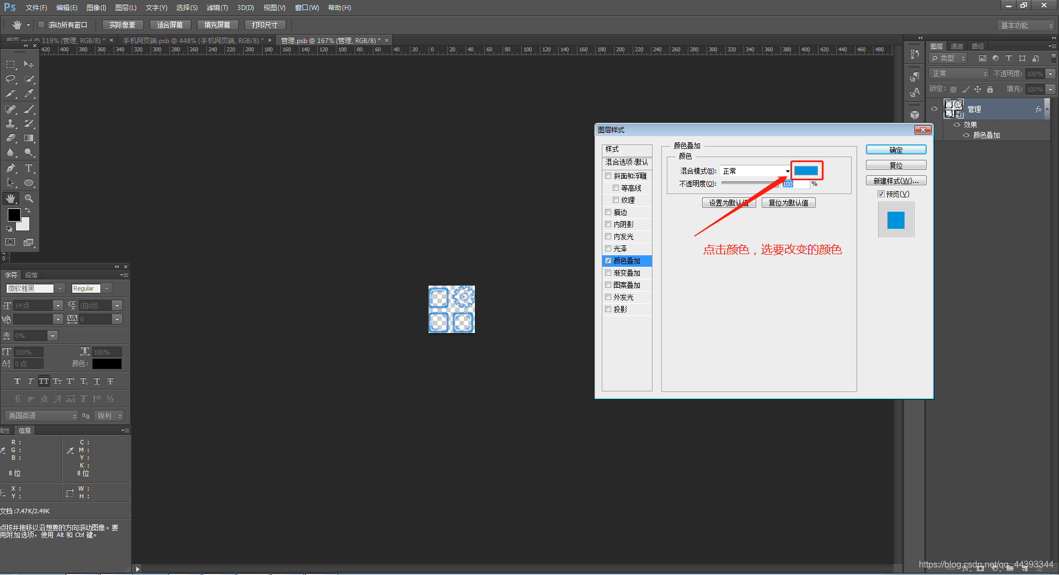The image size is (1059, 575).
Task: Open layer blend mode 正常 dropdown
Action: [959, 73]
